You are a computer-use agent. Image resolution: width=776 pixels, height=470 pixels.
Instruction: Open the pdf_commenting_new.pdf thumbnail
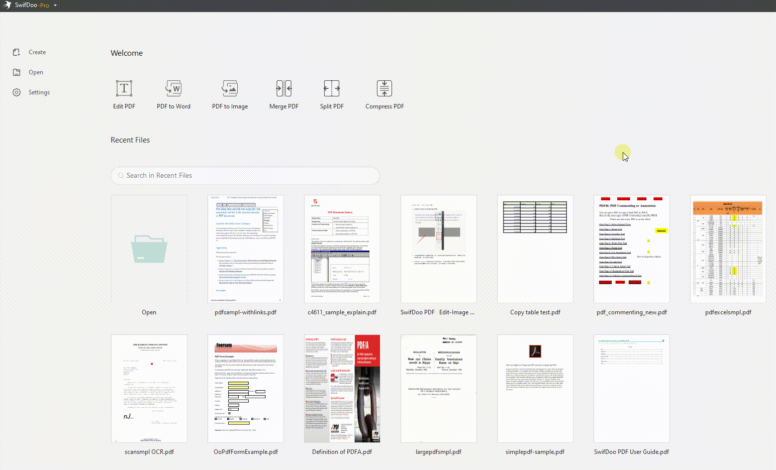click(x=632, y=249)
